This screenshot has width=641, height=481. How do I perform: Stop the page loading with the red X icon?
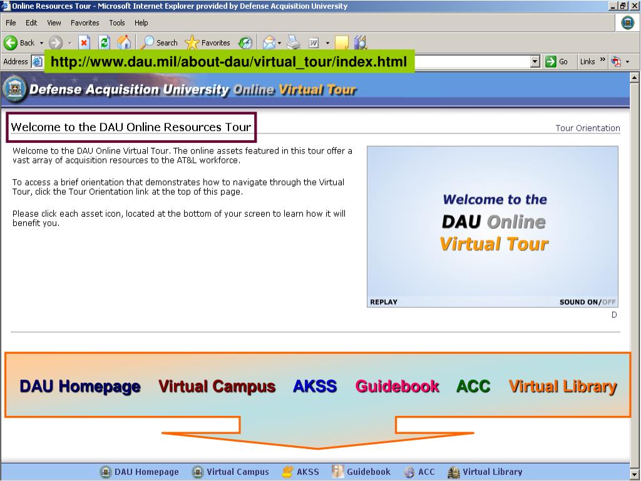click(85, 43)
